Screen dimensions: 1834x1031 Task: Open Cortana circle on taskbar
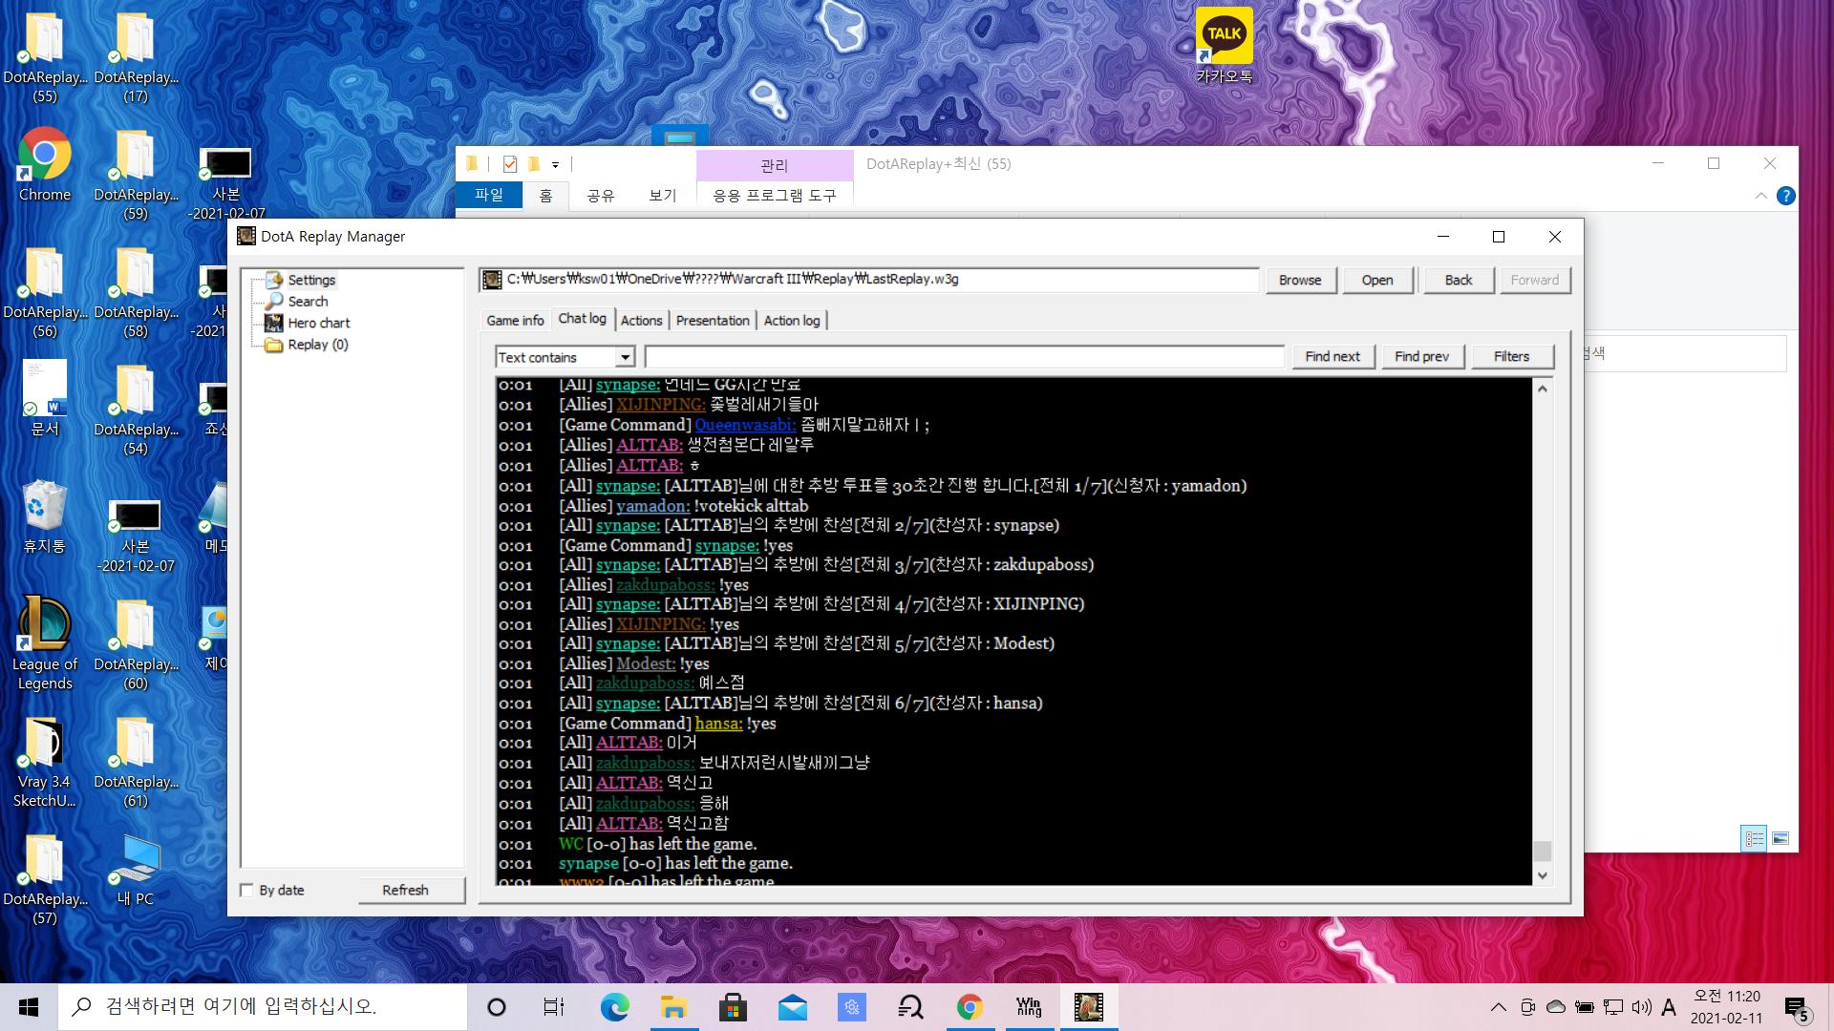click(496, 1007)
